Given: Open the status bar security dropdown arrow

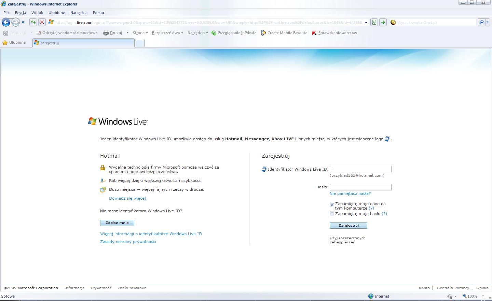Looking at the screenshot, I should click(455, 296).
